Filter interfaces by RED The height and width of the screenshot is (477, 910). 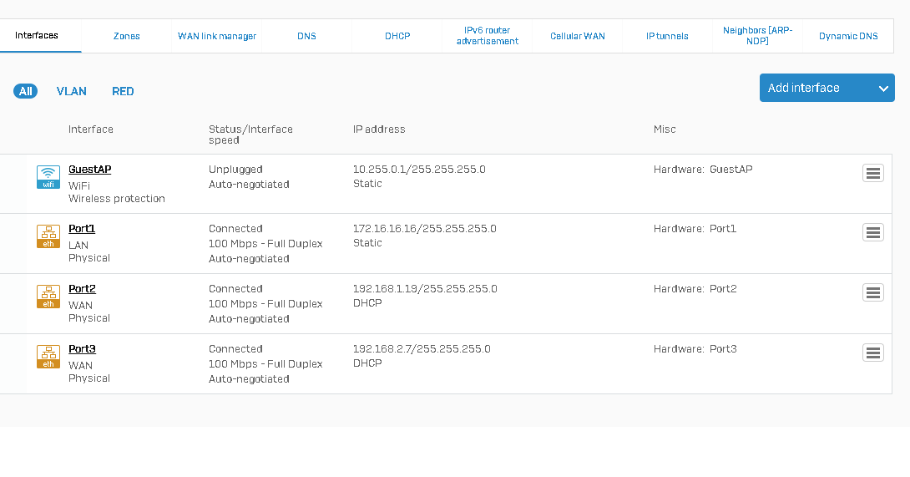(123, 91)
